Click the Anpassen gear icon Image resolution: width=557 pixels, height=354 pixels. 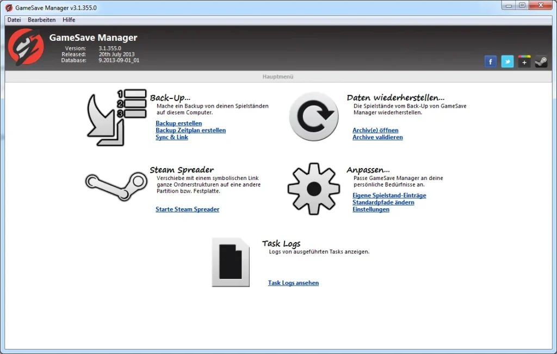[314, 189]
